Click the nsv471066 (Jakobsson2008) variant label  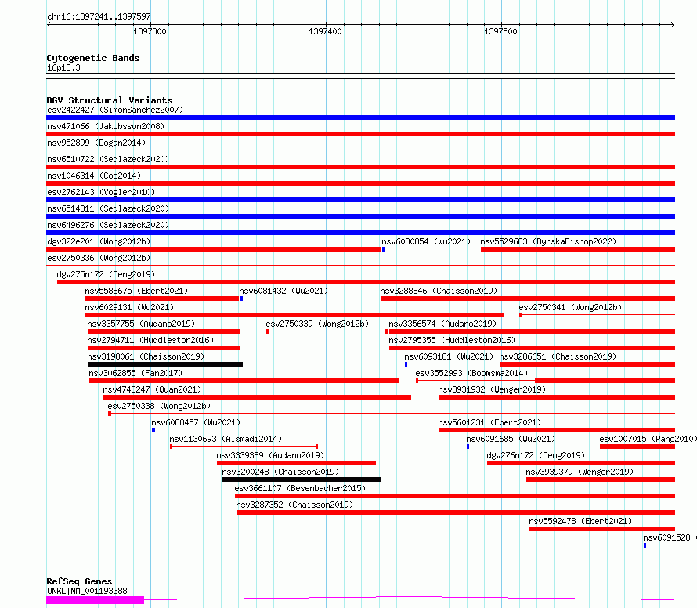click(x=106, y=126)
